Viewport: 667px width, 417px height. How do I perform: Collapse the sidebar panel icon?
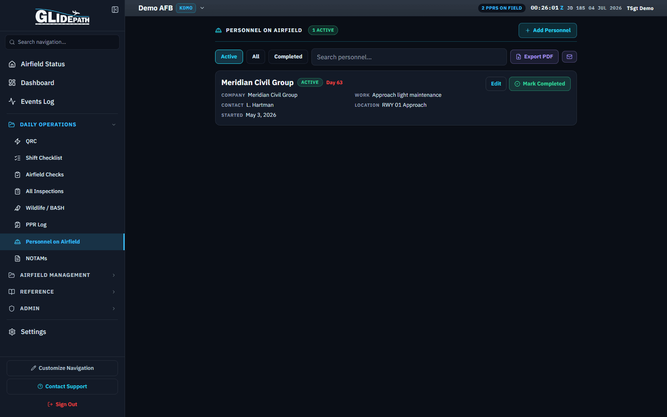115,10
